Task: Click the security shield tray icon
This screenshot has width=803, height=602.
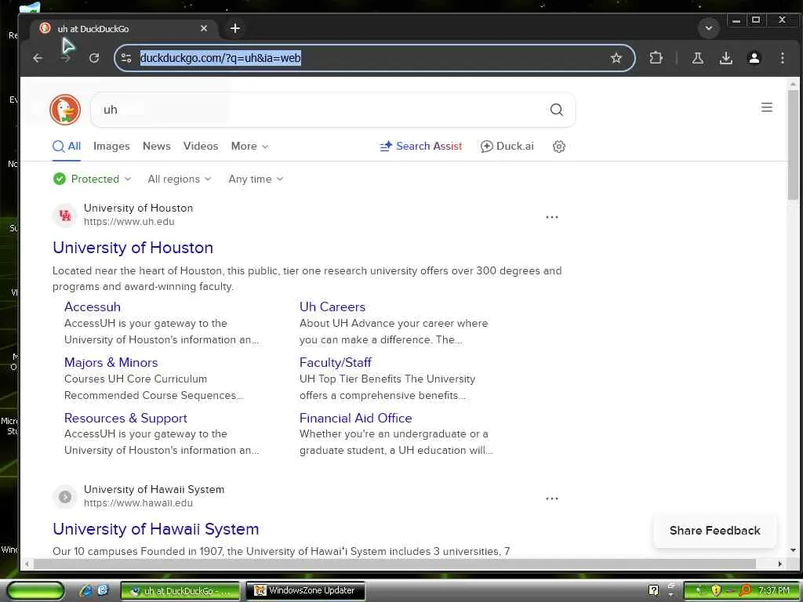Action: pyautogui.click(x=716, y=590)
